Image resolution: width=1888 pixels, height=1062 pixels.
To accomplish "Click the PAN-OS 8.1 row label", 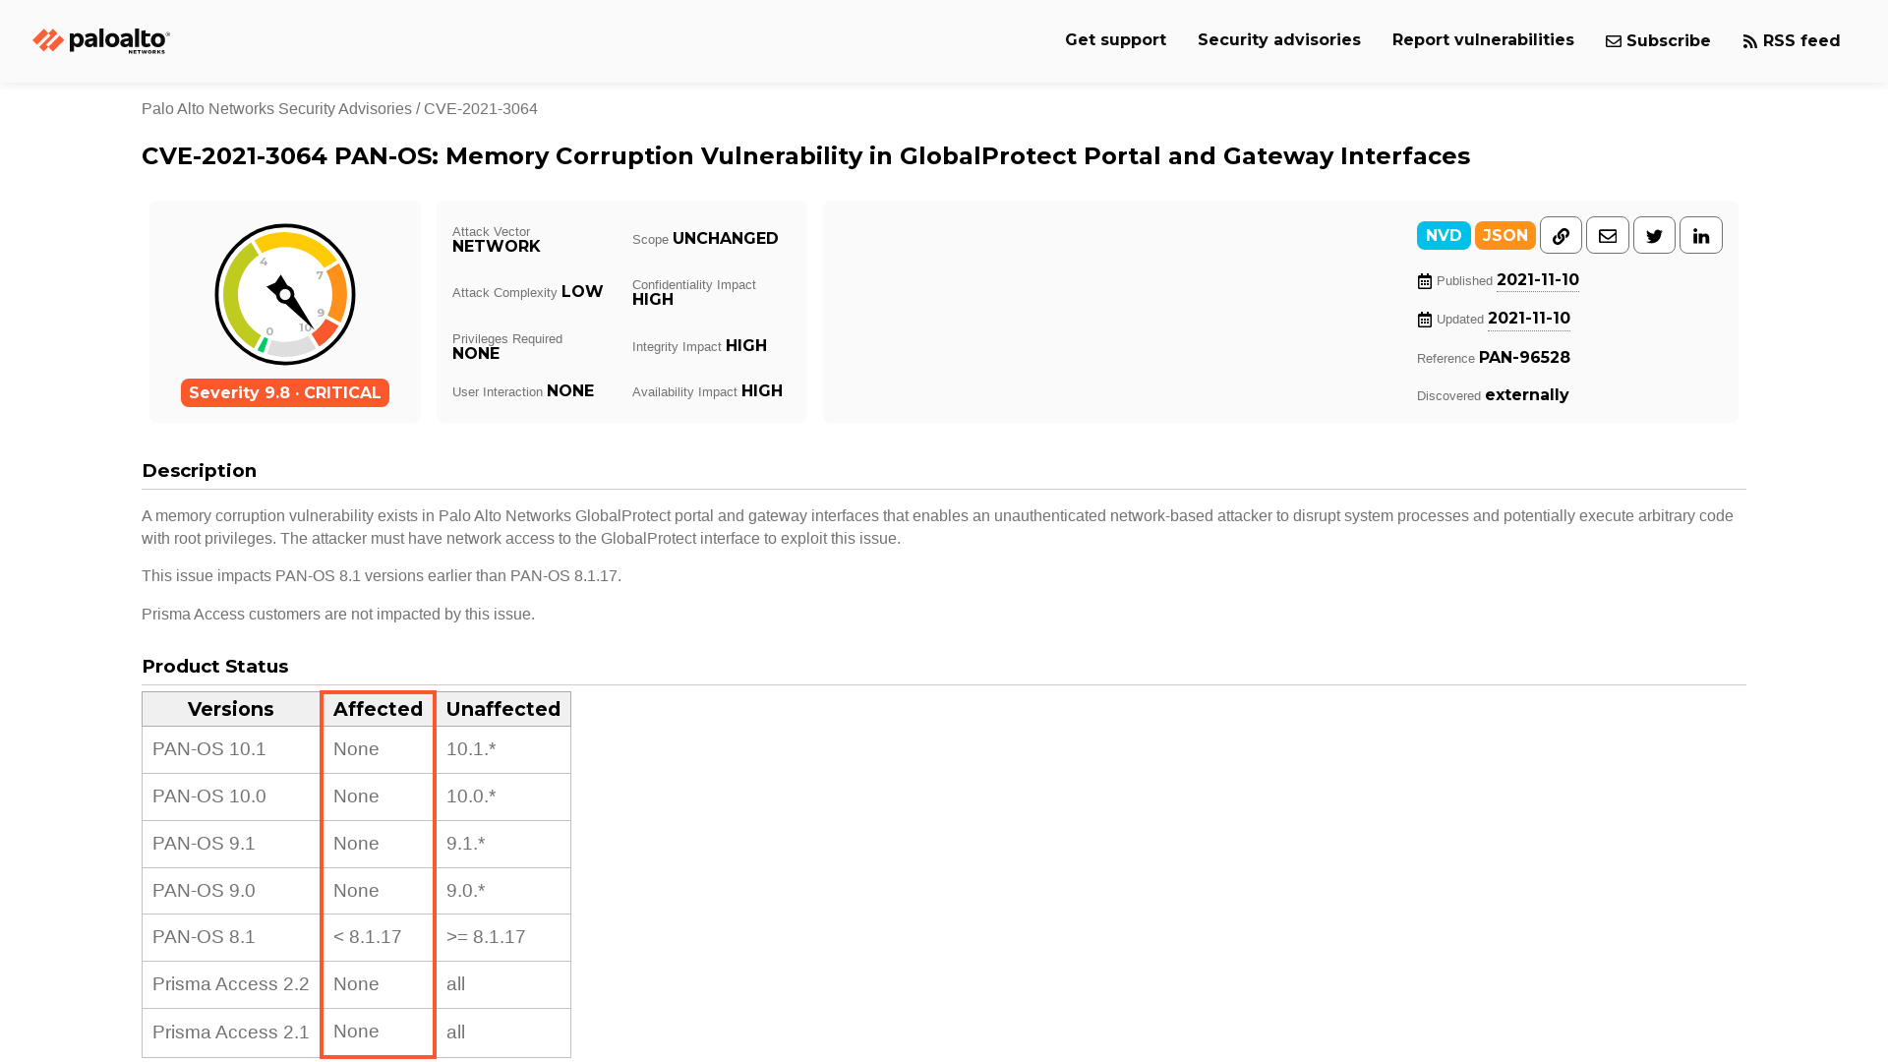I will click(204, 937).
